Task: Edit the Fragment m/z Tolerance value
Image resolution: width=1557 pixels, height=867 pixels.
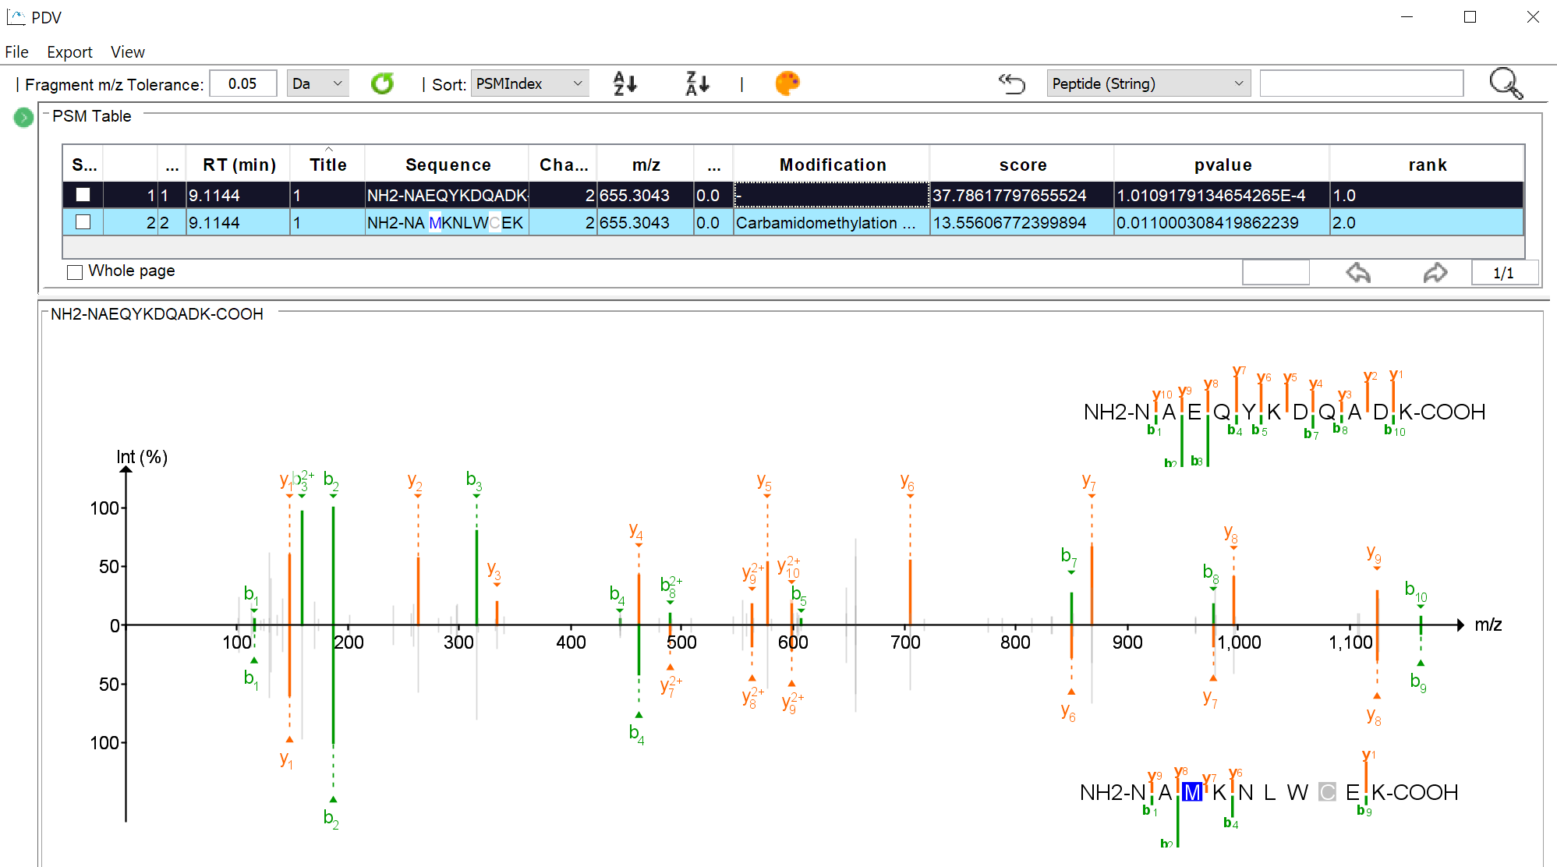Action: [242, 83]
